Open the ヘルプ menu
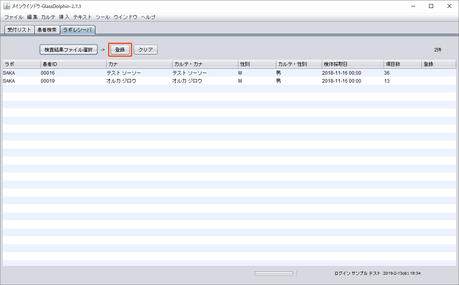Image resolution: width=459 pixels, height=285 pixels. pos(148,17)
